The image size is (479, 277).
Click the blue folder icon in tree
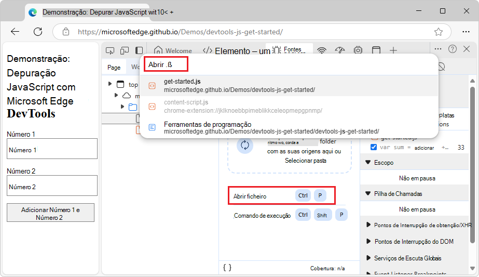point(132,107)
